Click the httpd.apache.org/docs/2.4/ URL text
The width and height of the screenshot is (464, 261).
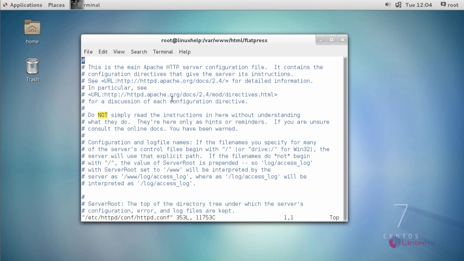pyautogui.click(x=165, y=81)
